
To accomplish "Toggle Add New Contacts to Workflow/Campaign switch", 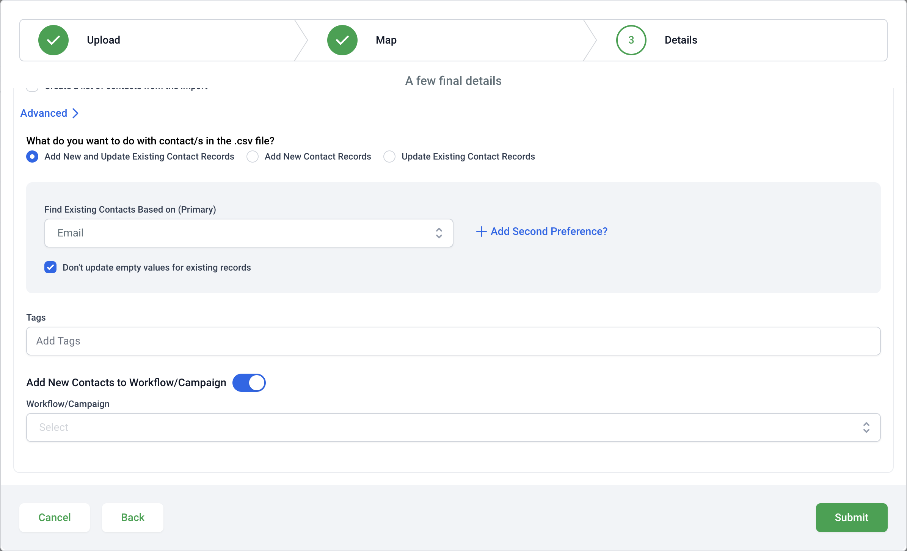I will pyautogui.click(x=249, y=383).
